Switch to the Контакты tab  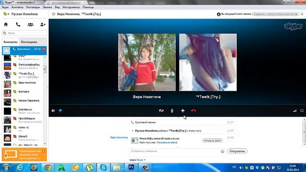coord(11,42)
